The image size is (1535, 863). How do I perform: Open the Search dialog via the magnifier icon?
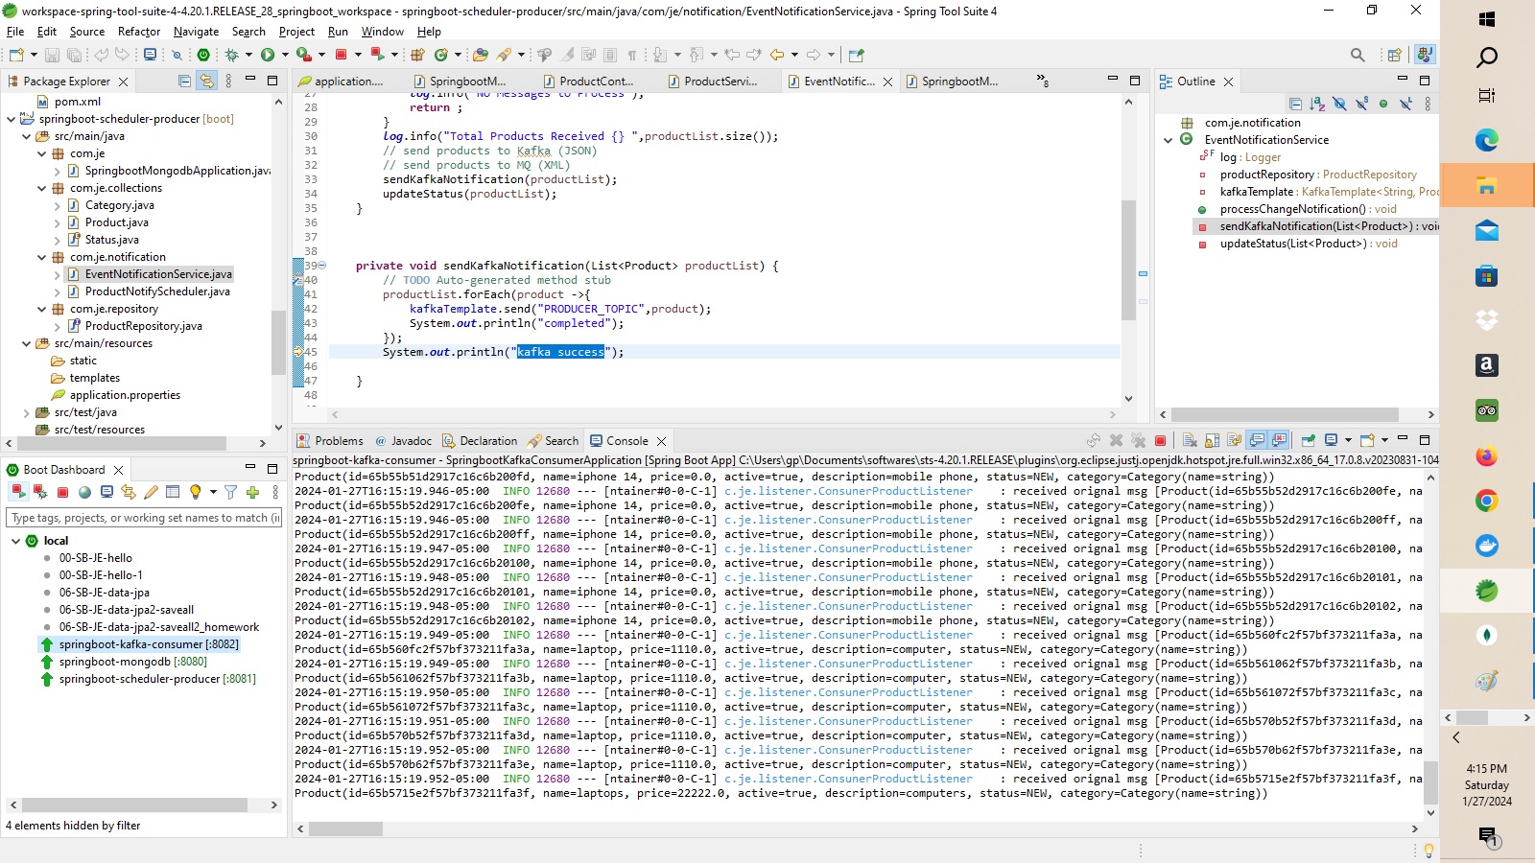pos(1358,55)
